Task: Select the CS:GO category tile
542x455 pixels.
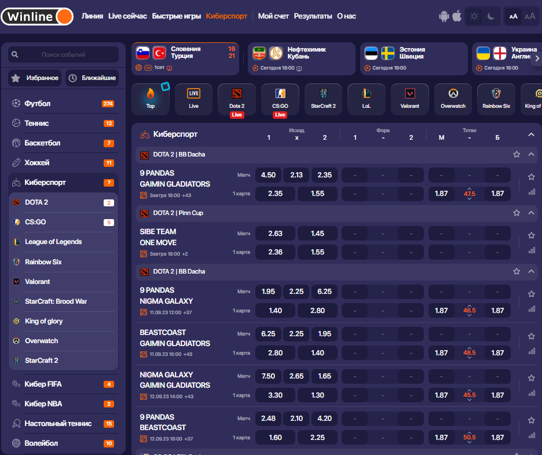Action: [280, 99]
